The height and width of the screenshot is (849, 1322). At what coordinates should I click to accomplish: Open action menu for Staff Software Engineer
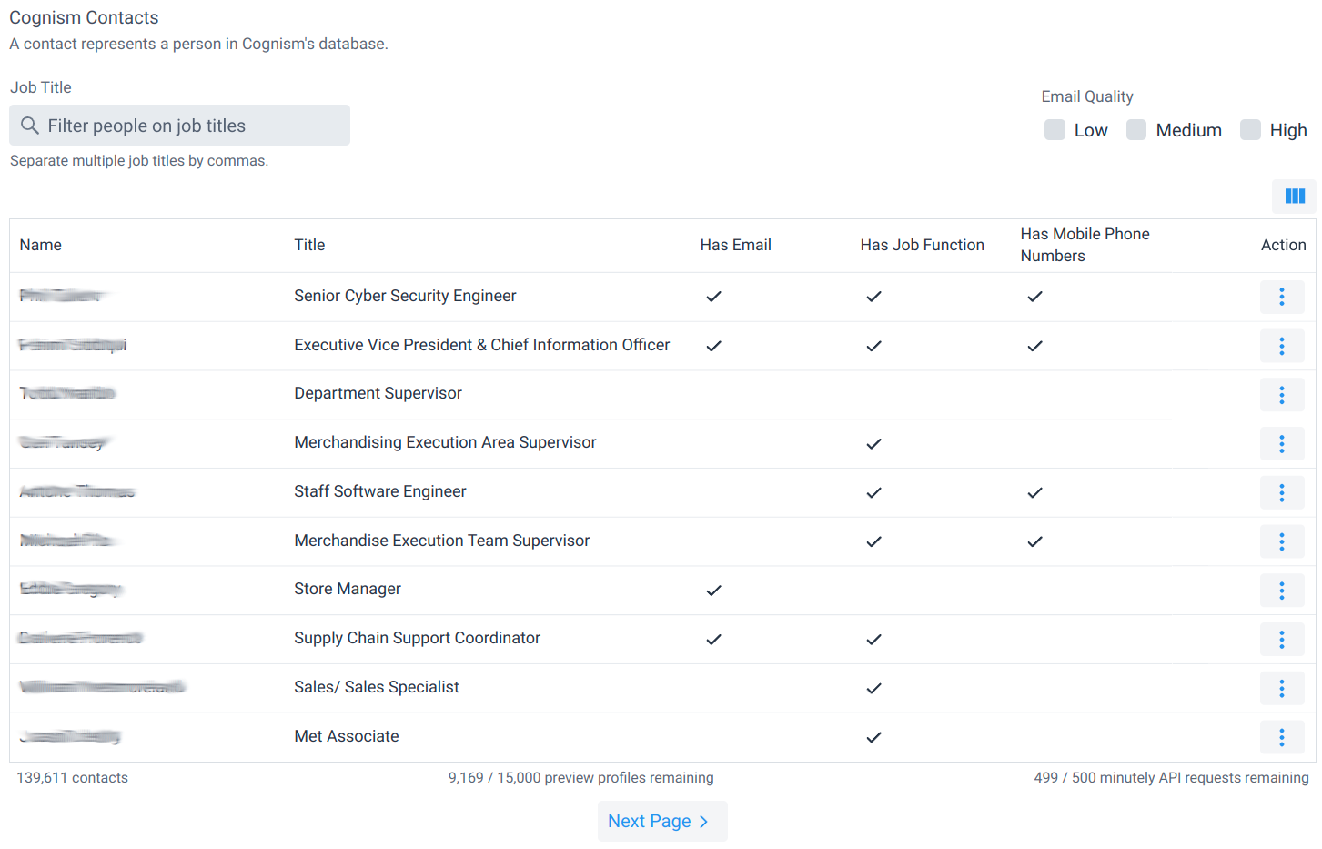(1282, 492)
